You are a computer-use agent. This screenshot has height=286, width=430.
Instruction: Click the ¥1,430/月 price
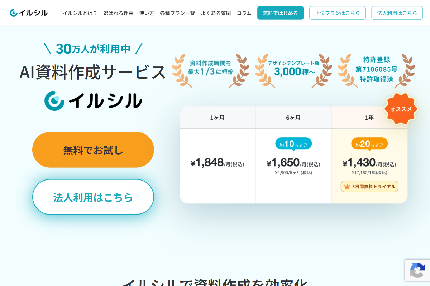[369, 163]
